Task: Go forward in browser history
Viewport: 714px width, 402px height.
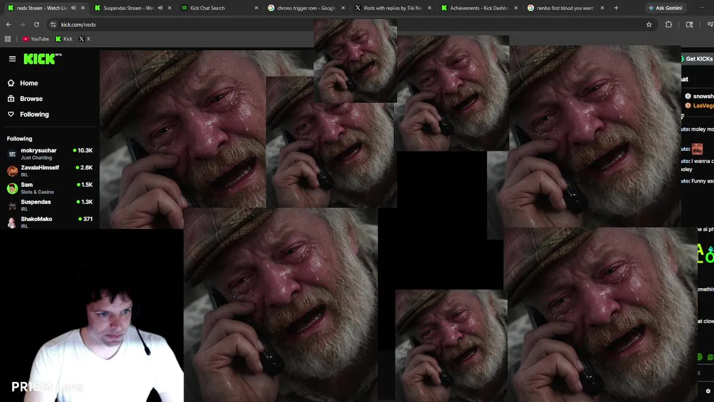Action: (22, 25)
